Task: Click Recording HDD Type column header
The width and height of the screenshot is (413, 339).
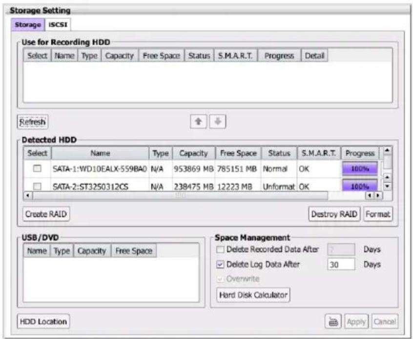Action: 89,56
